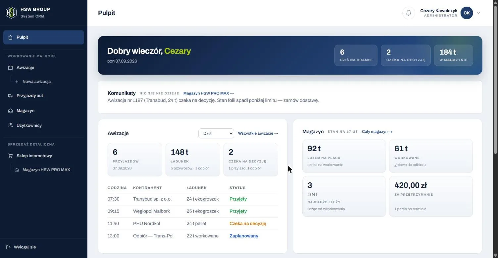Click the plus icon beside Nowa awizacja

coord(17,82)
